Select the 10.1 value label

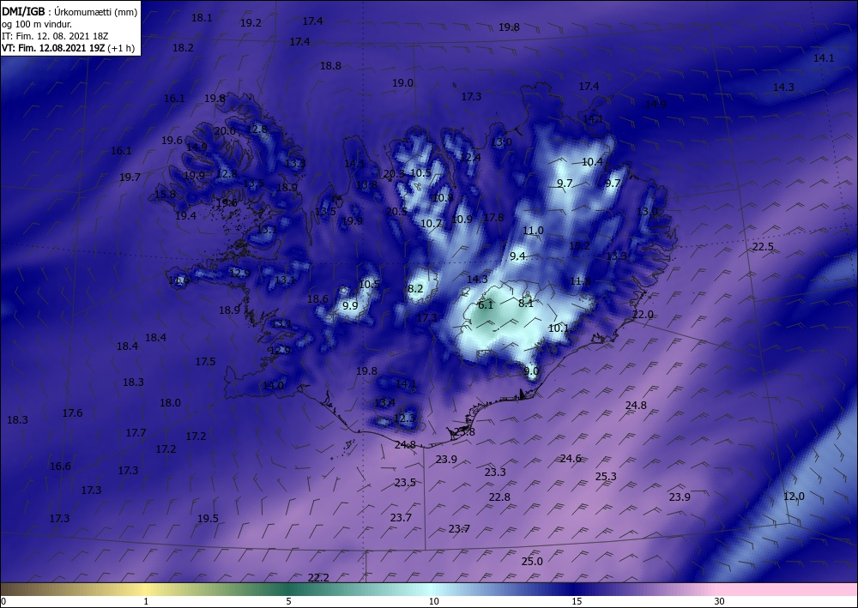coord(559,328)
